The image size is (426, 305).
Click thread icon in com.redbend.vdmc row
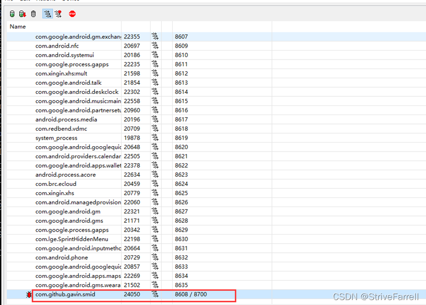(155, 128)
